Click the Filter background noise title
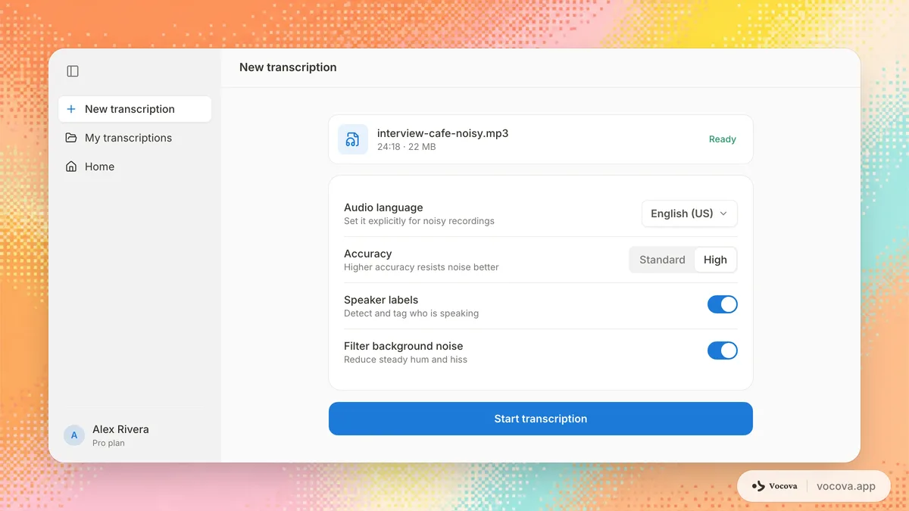This screenshot has height=511, width=909. (x=404, y=346)
